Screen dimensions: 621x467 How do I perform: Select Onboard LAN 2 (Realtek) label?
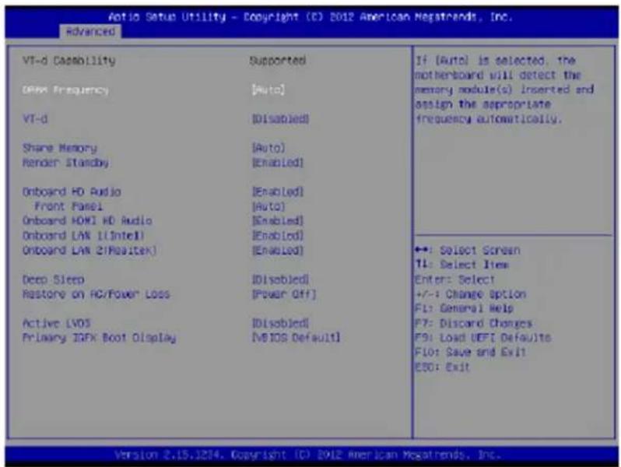[x=89, y=251]
